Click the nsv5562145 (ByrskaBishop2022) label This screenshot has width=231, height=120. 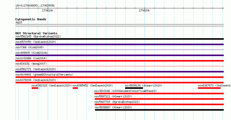[38, 36]
